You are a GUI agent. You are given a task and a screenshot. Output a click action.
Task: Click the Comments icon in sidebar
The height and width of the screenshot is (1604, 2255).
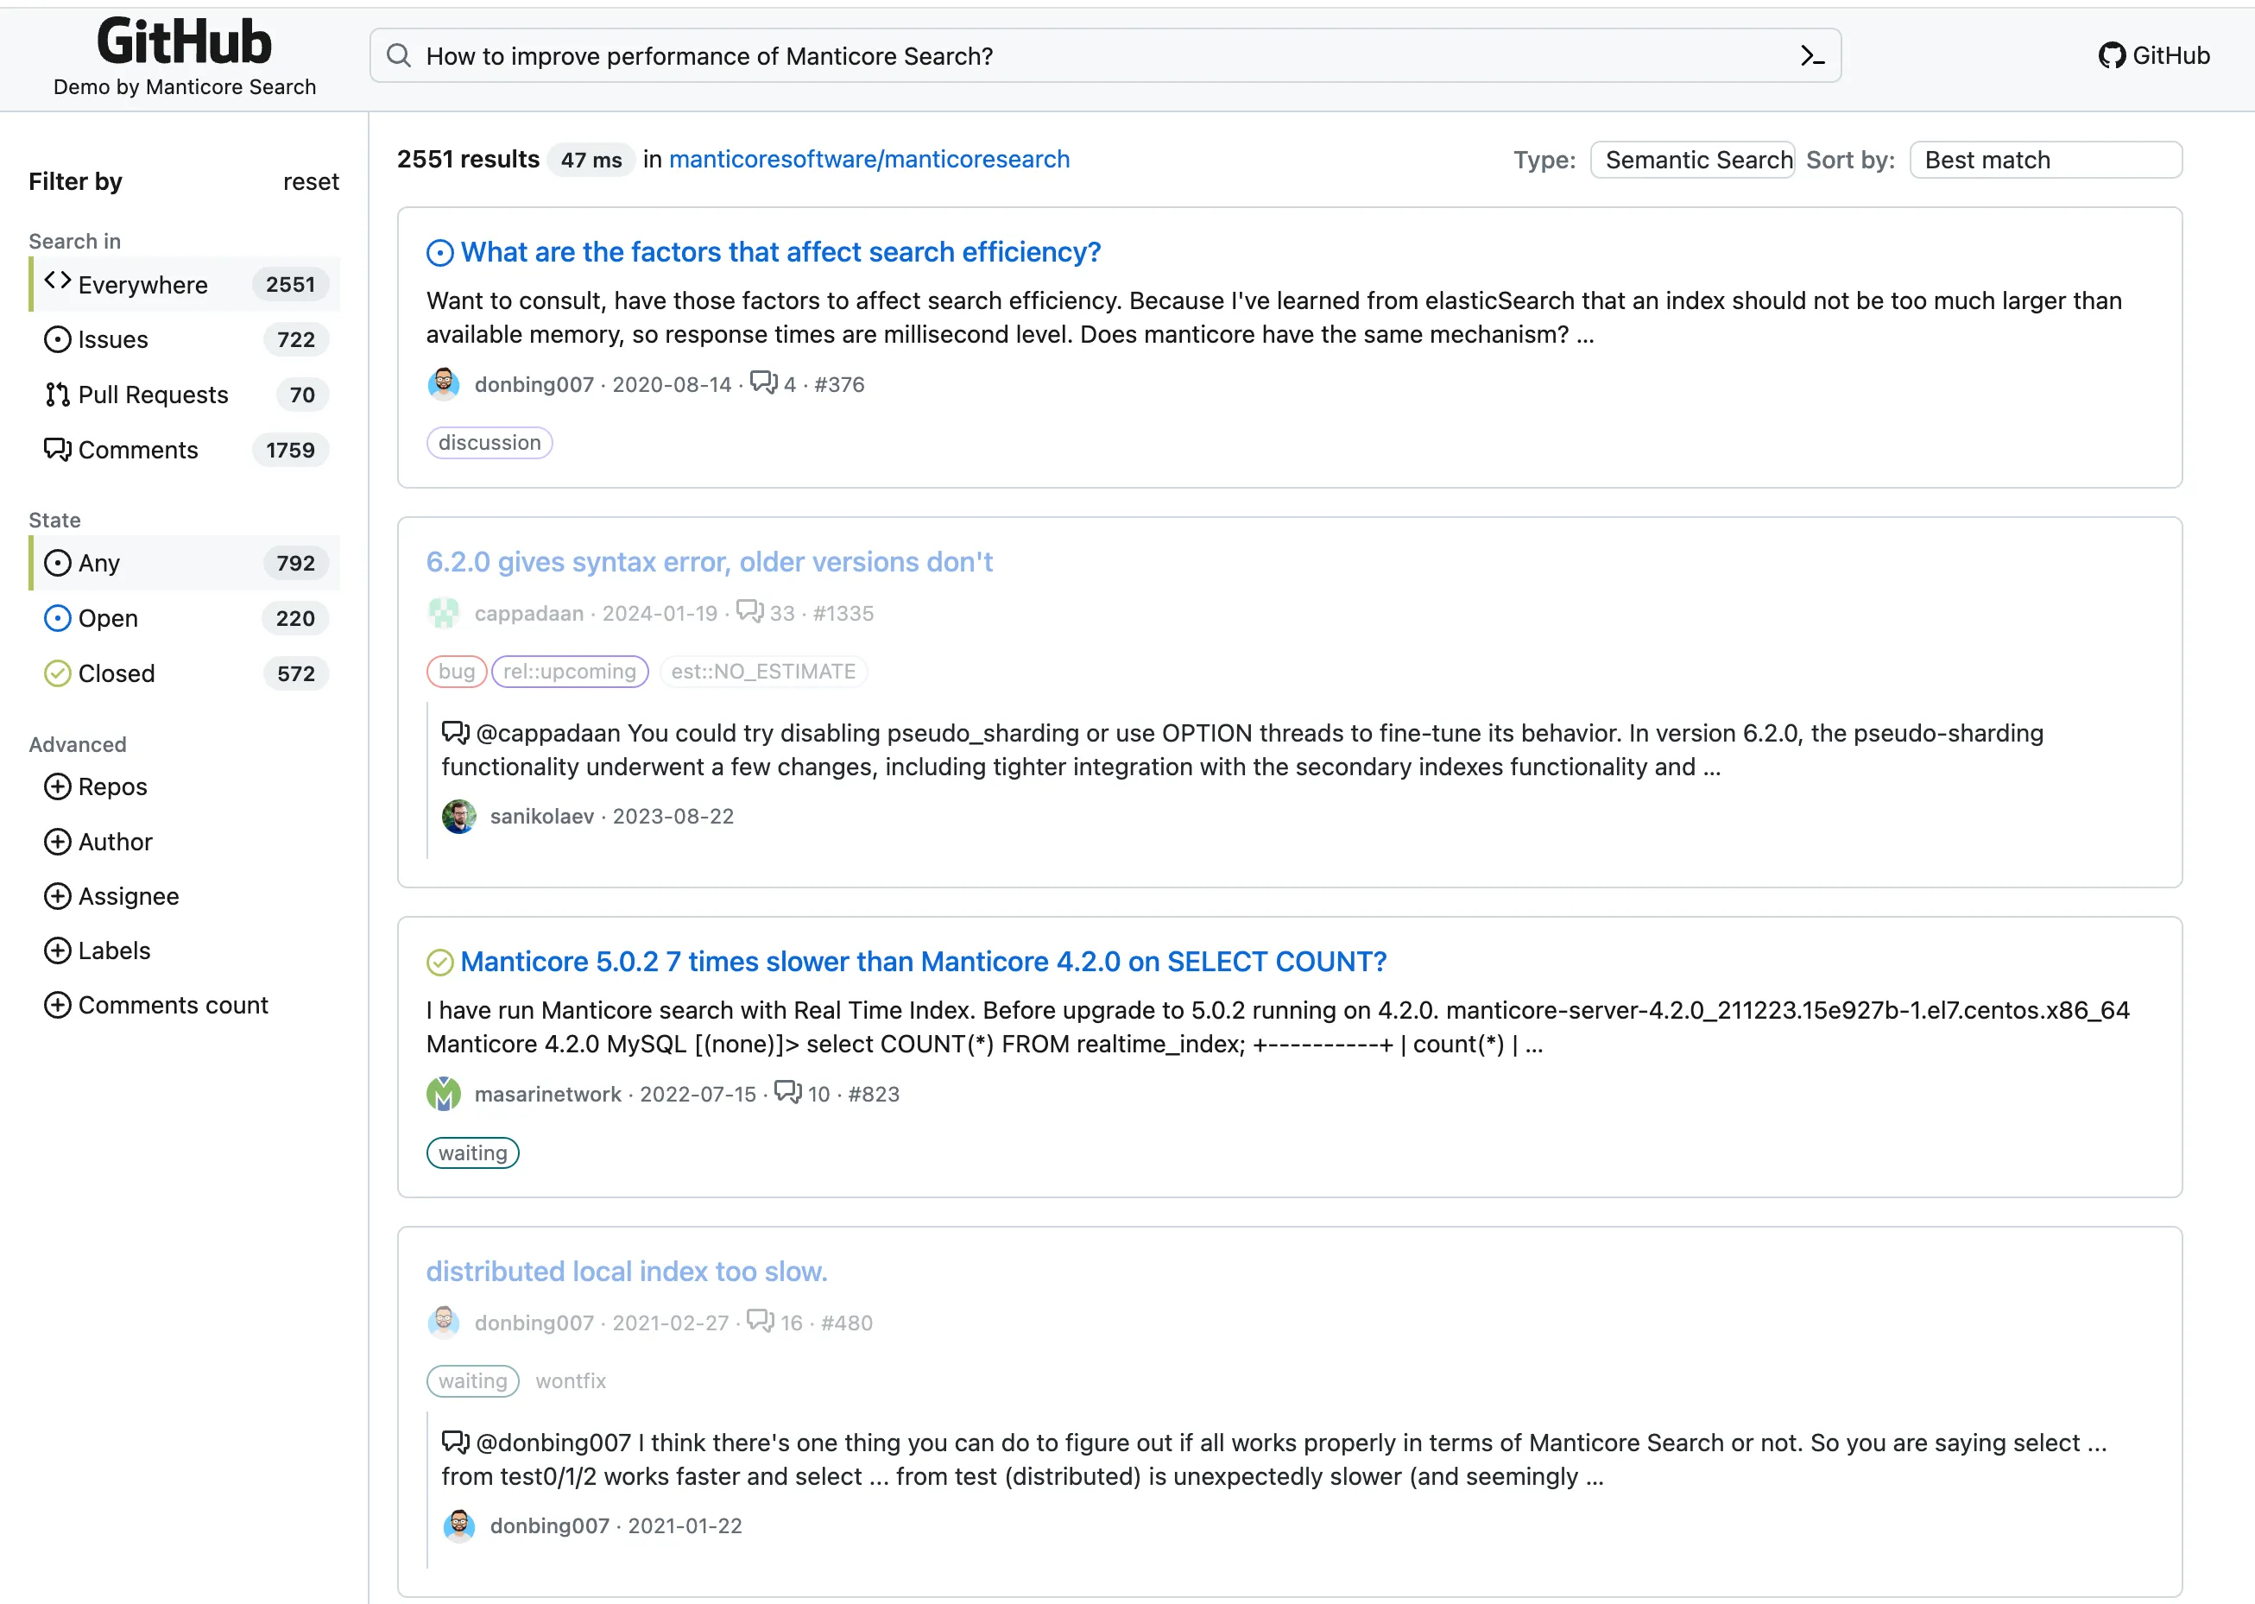click(57, 452)
